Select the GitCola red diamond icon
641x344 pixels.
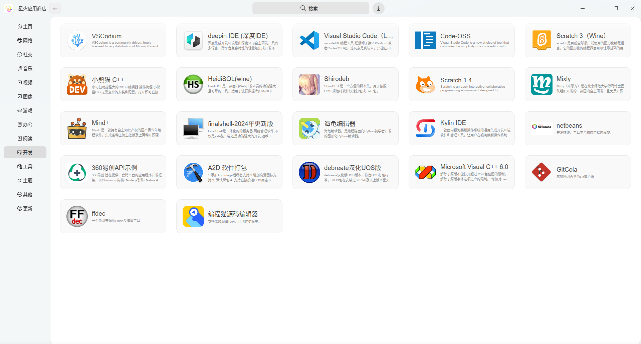[x=542, y=172]
